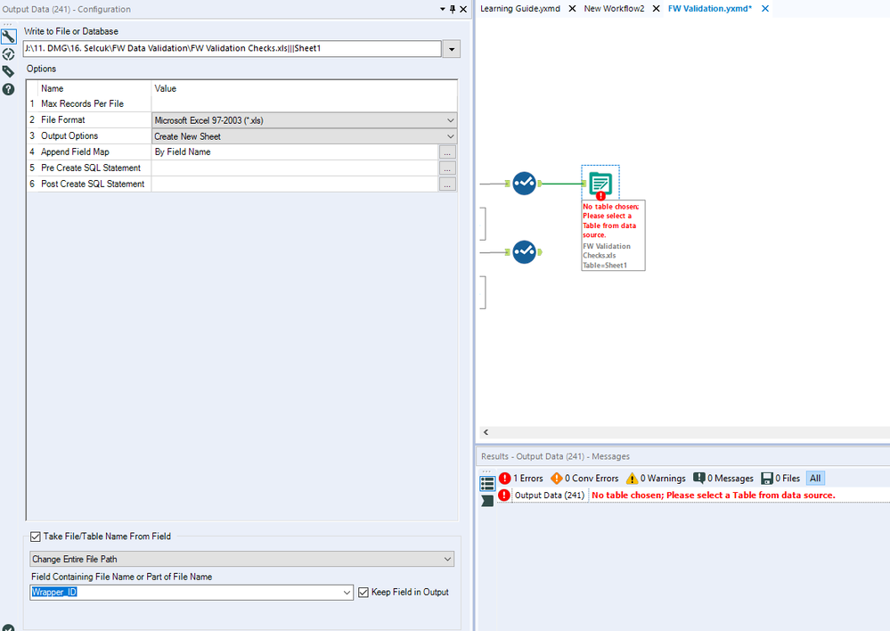890x631 pixels.
Task: Open File Format dropdown
Action: pos(450,120)
